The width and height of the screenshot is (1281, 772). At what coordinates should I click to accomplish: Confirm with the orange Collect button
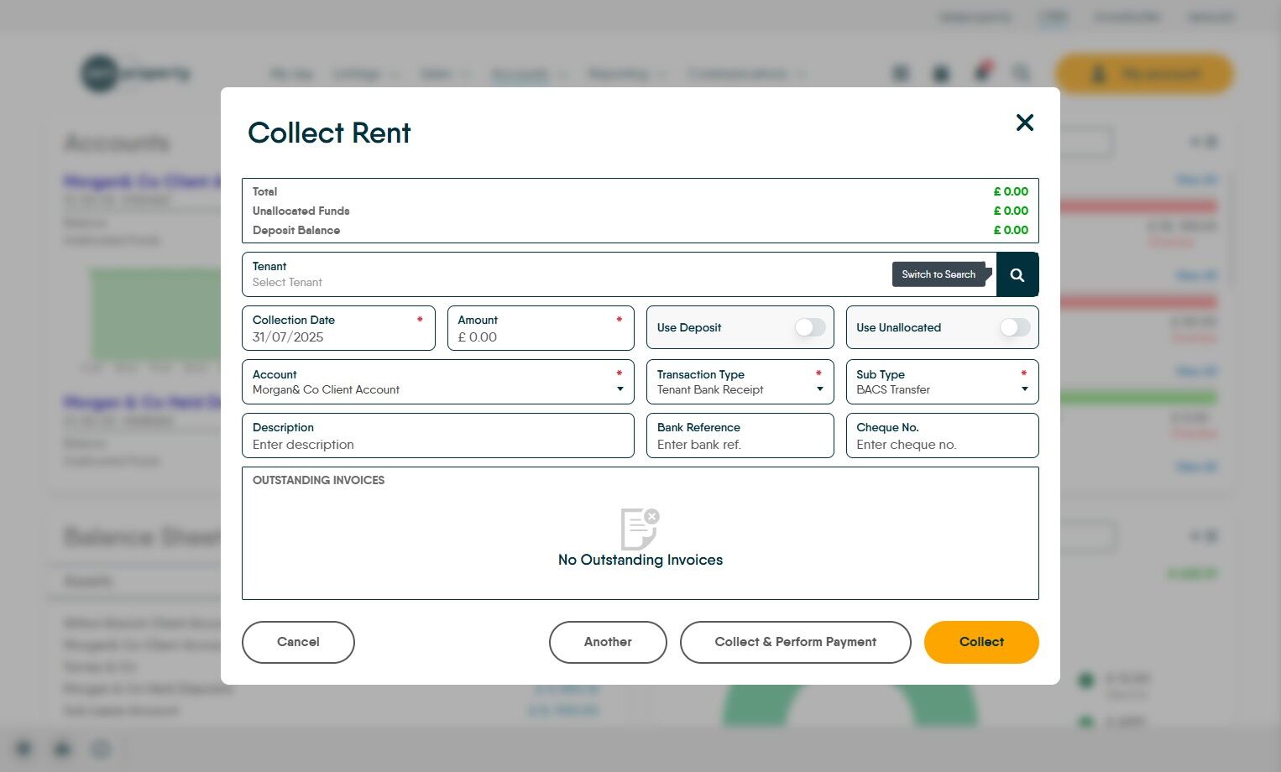981,642
